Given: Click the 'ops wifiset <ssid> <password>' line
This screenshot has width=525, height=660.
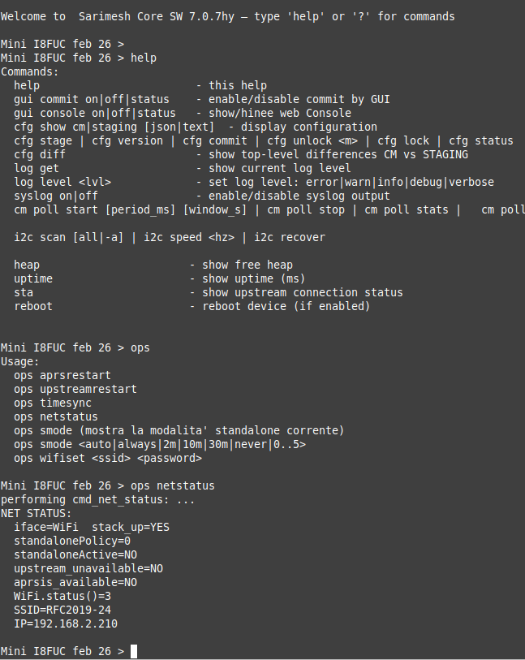Looking at the screenshot, I should (107, 458).
